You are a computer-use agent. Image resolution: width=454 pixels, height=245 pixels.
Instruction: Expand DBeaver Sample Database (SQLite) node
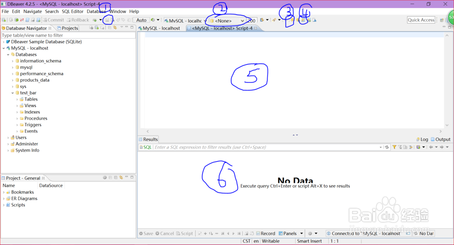[4, 42]
